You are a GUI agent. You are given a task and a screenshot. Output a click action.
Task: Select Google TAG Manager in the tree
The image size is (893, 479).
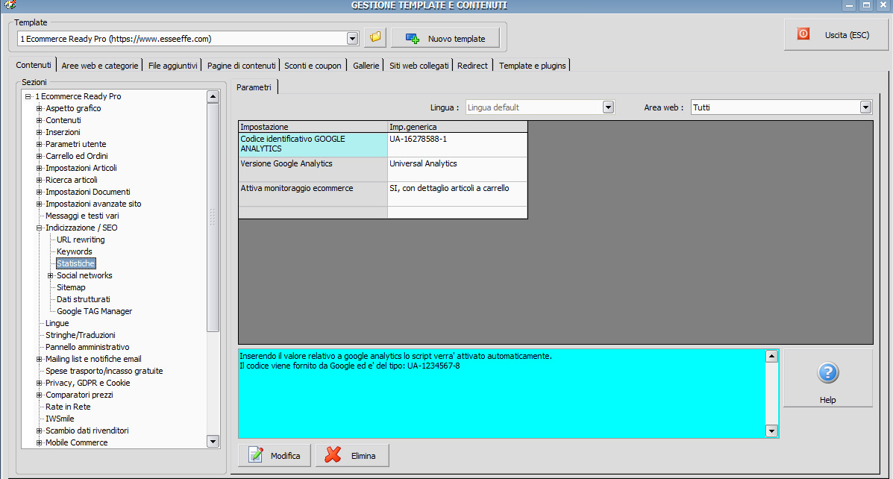pyautogui.click(x=94, y=312)
